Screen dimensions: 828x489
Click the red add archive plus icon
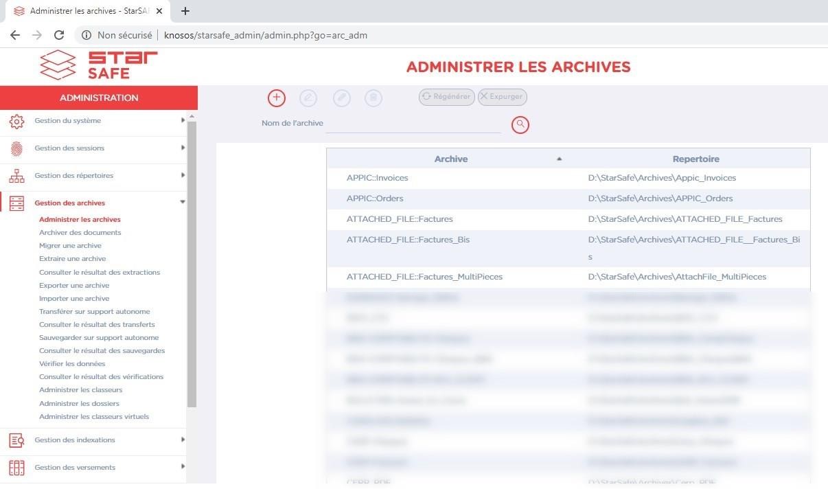276,98
